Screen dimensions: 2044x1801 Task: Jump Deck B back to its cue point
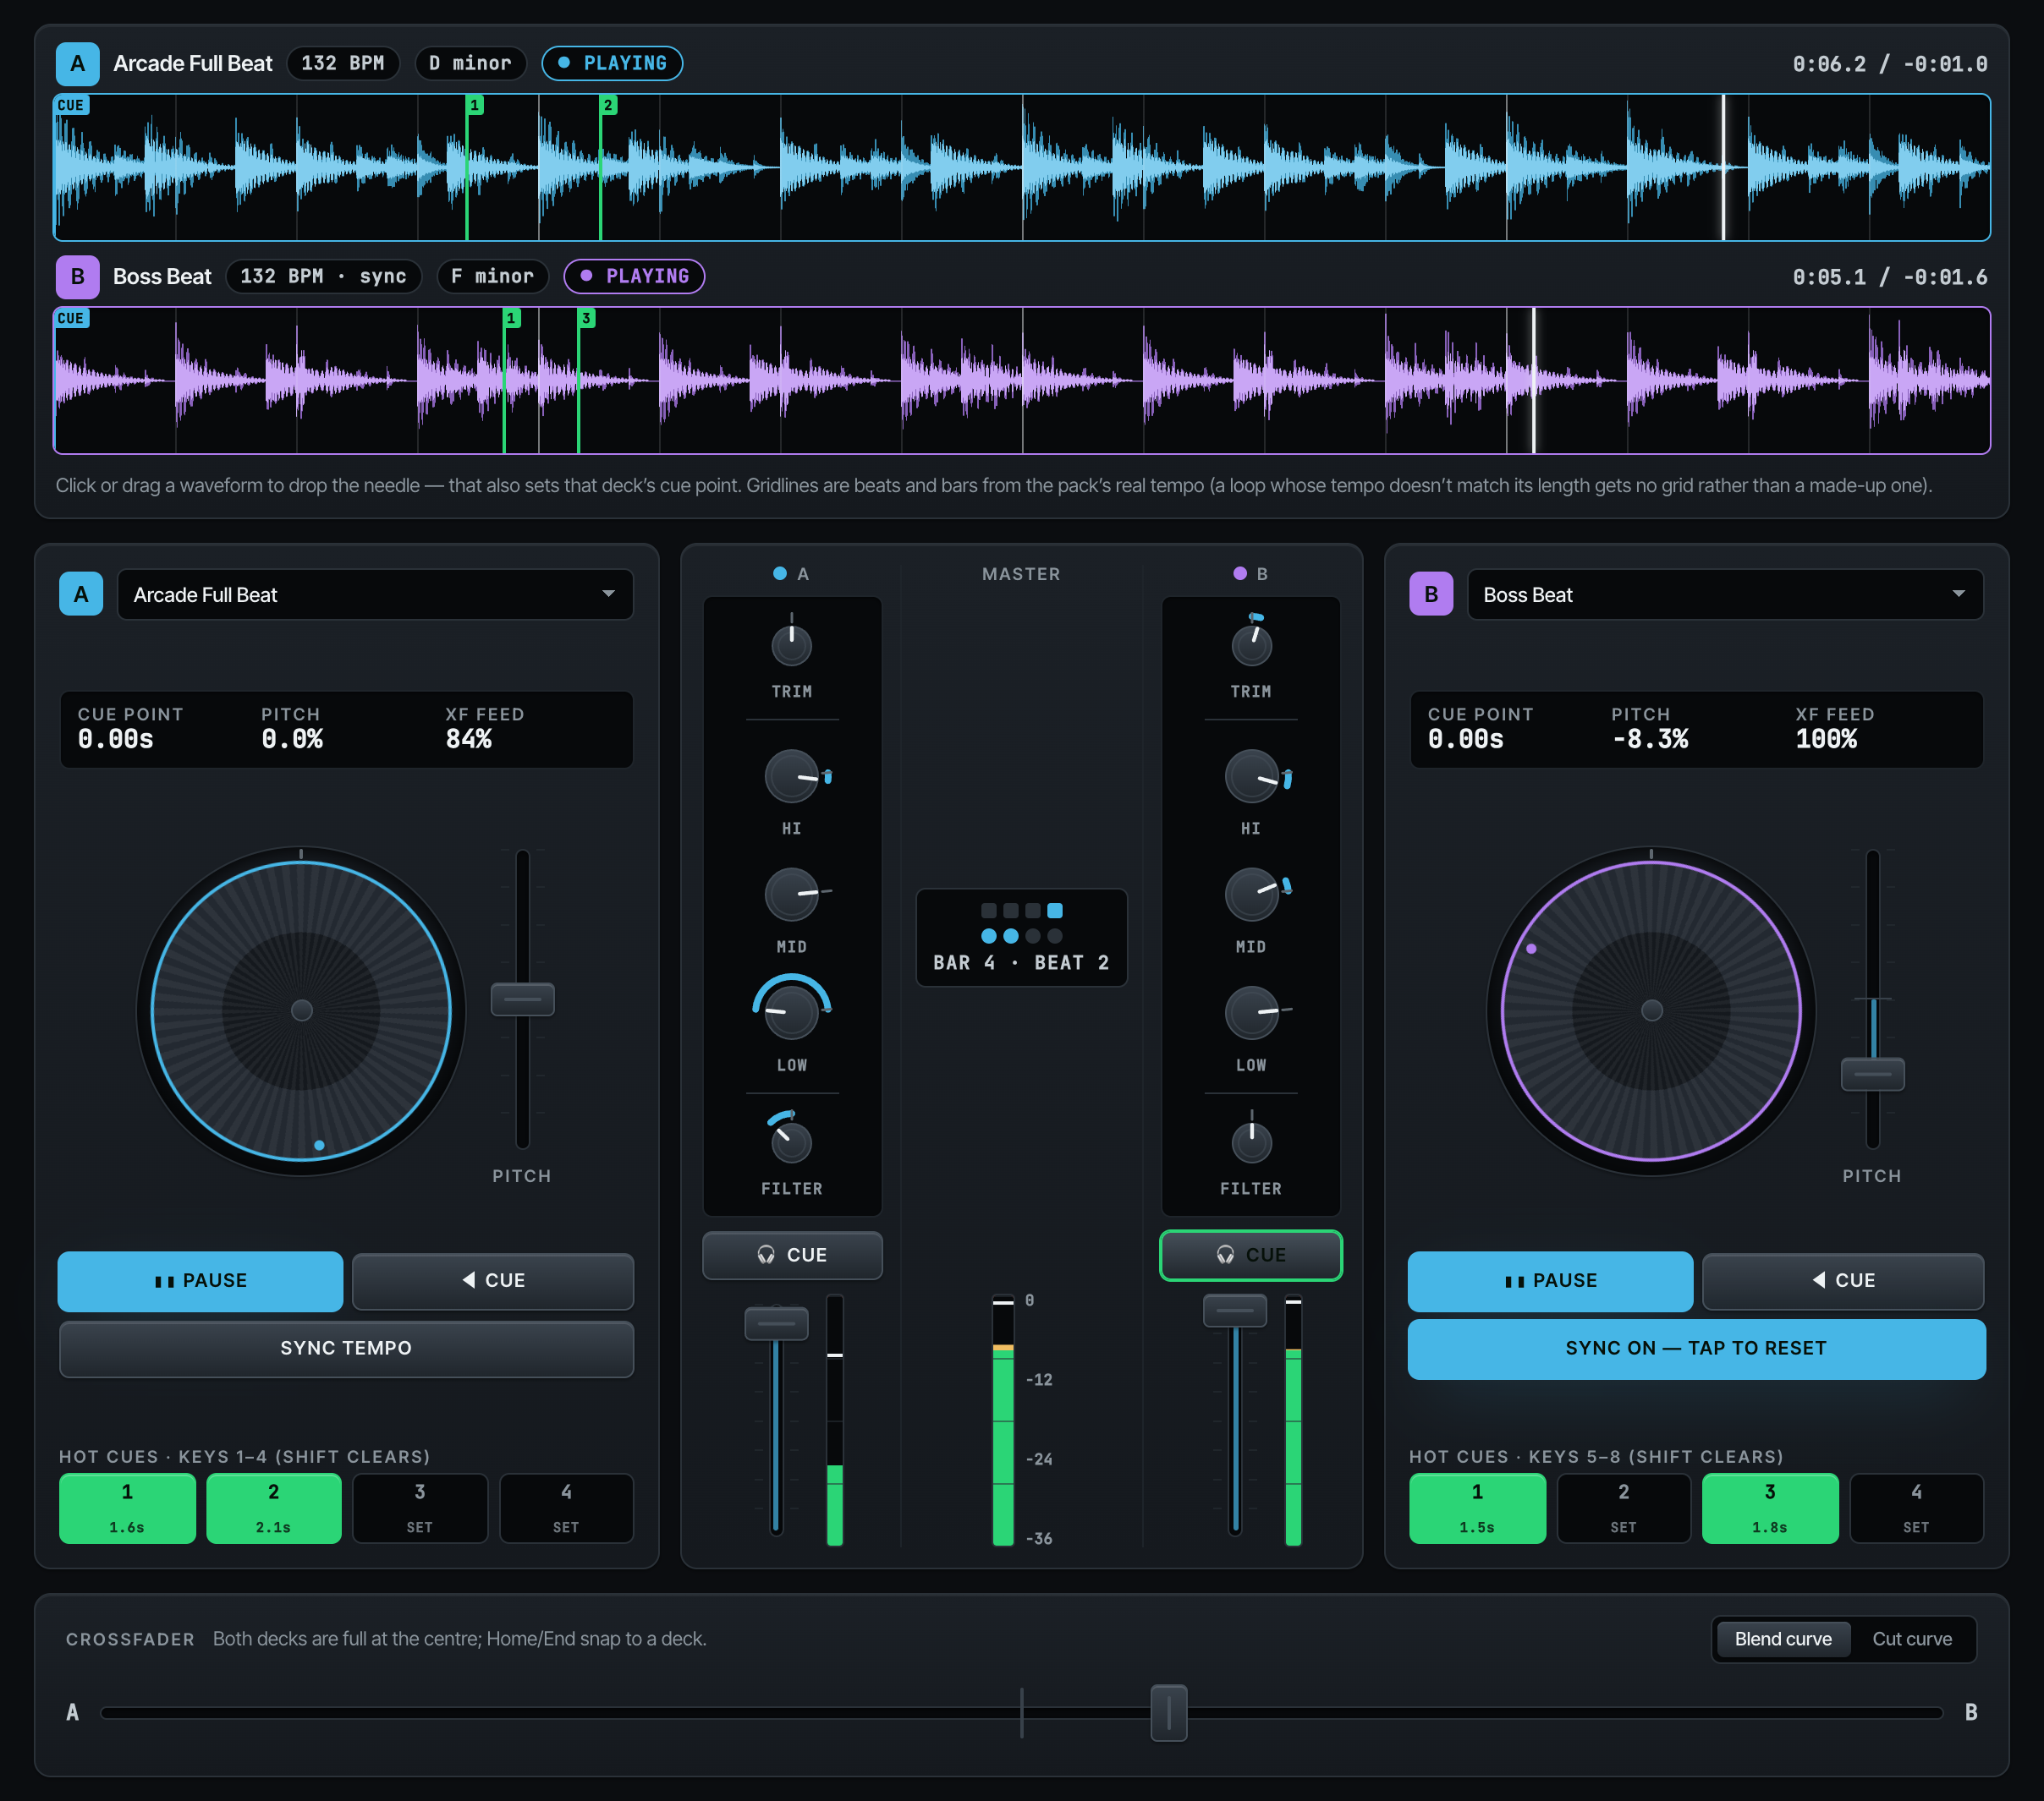[x=1843, y=1280]
